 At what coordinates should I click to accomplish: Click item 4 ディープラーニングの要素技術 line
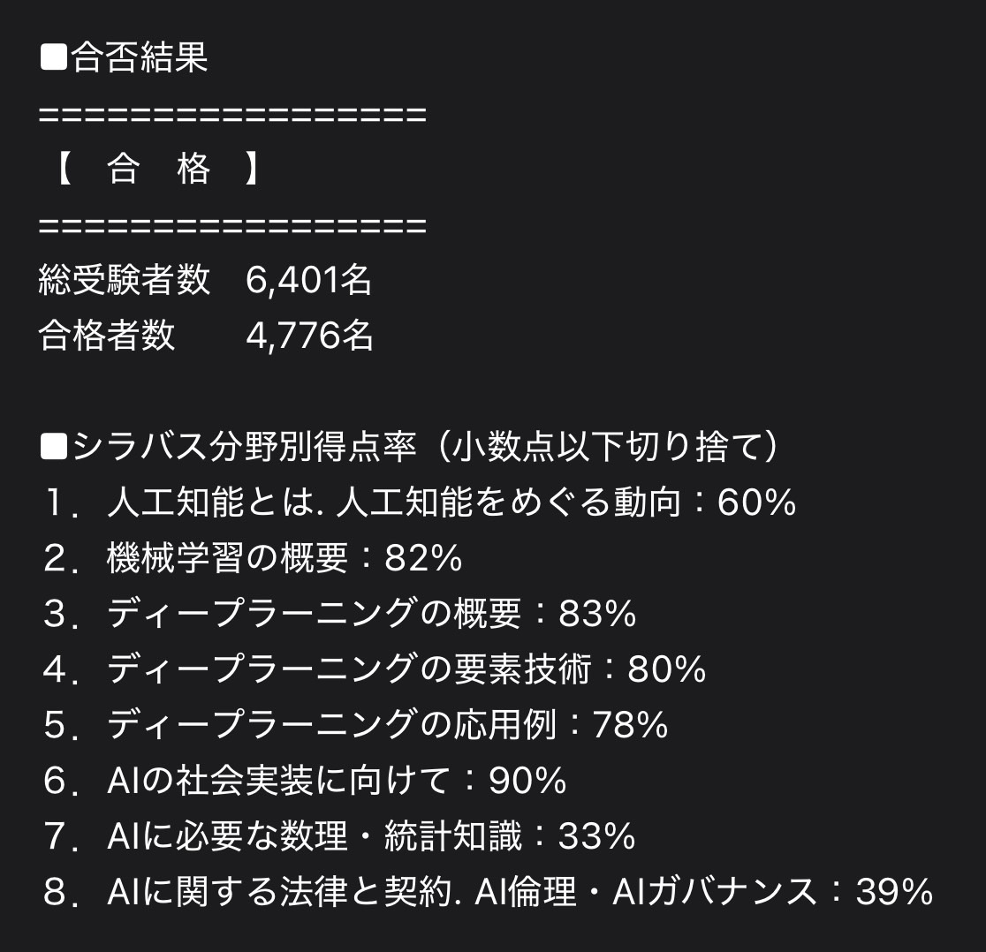pyautogui.click(x=375, y=669)
